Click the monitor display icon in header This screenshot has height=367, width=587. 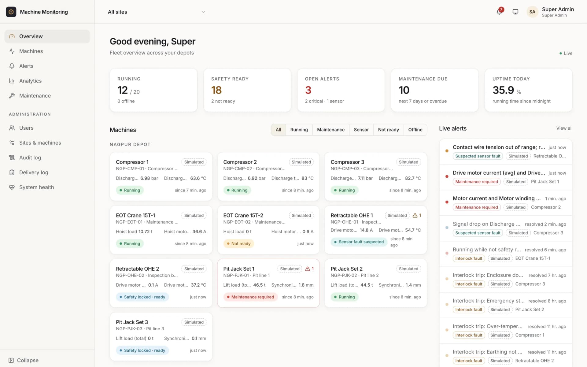coord(515,12)
